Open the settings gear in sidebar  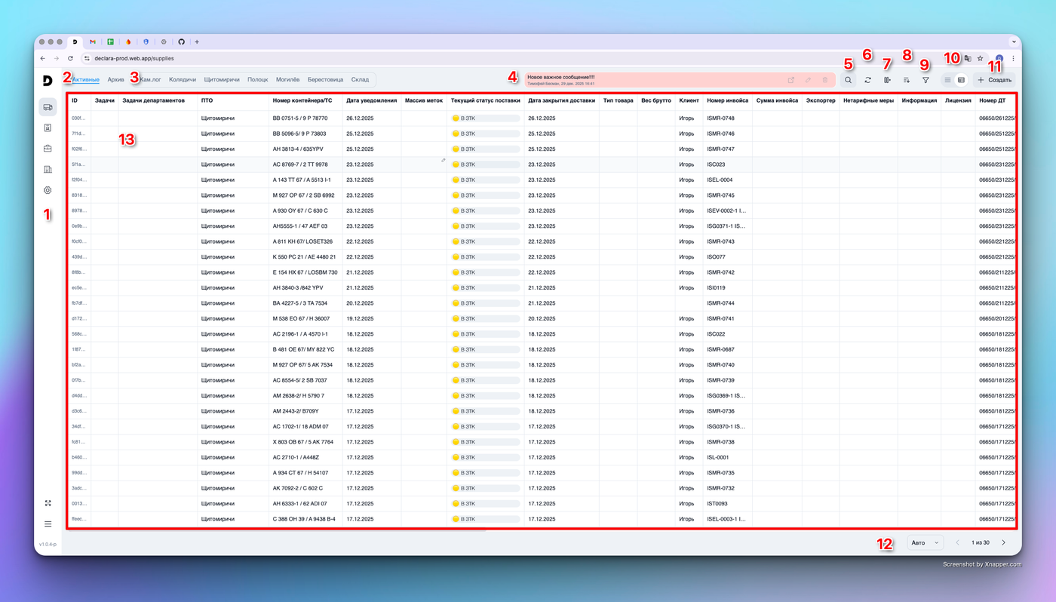point(48,191)
